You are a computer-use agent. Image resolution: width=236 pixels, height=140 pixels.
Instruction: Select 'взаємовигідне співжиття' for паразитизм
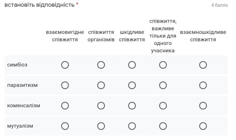click(x=65, y=85)
